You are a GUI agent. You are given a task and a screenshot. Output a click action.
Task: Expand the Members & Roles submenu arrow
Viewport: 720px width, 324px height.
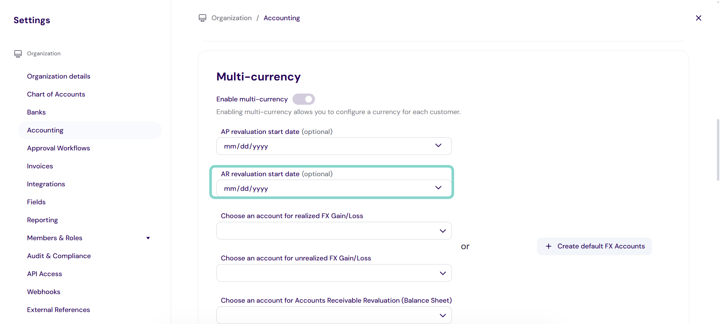click(x=148, y=238)
